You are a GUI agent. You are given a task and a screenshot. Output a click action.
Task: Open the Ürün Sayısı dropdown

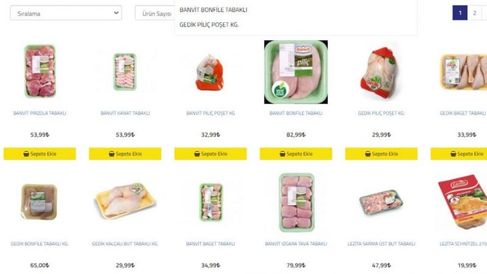point(155,13)
